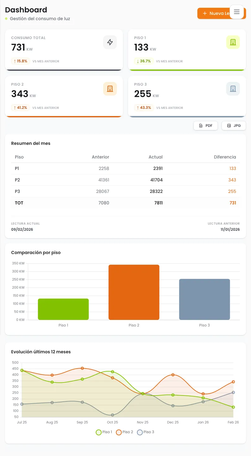
Task: Click the 15.8% change badge on Consumo Total
Action: [x=20, y=61]
